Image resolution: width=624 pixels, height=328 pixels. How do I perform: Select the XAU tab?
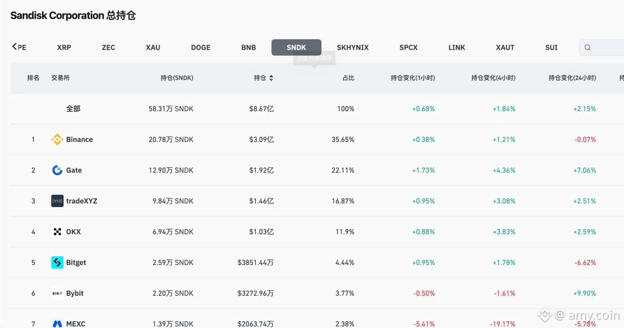pyautogui.click(x=153, y=47)
